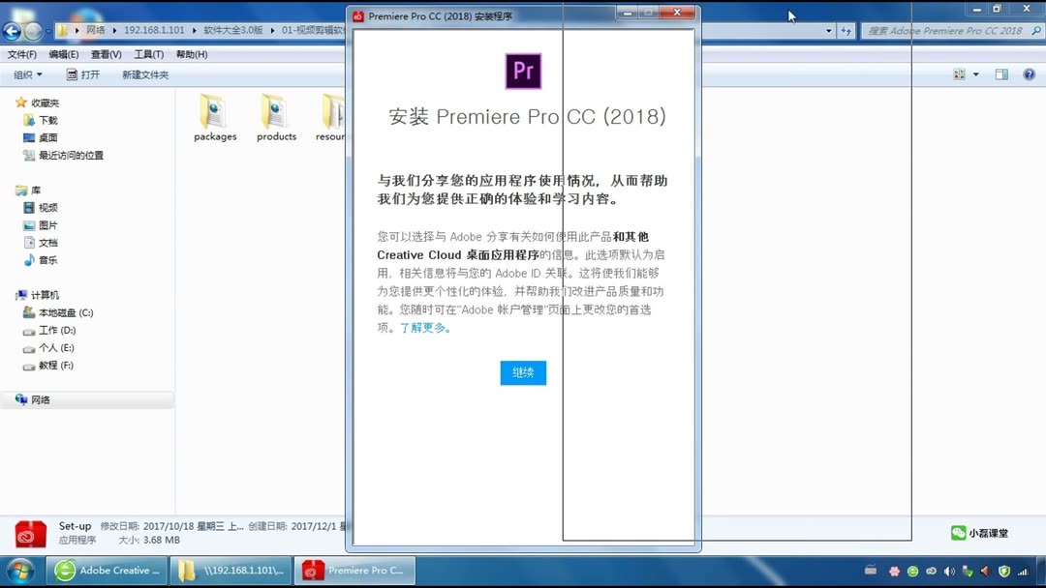
Task: Click 新建文件夹 in the Explorer toolbar
Action: [145, 74]
